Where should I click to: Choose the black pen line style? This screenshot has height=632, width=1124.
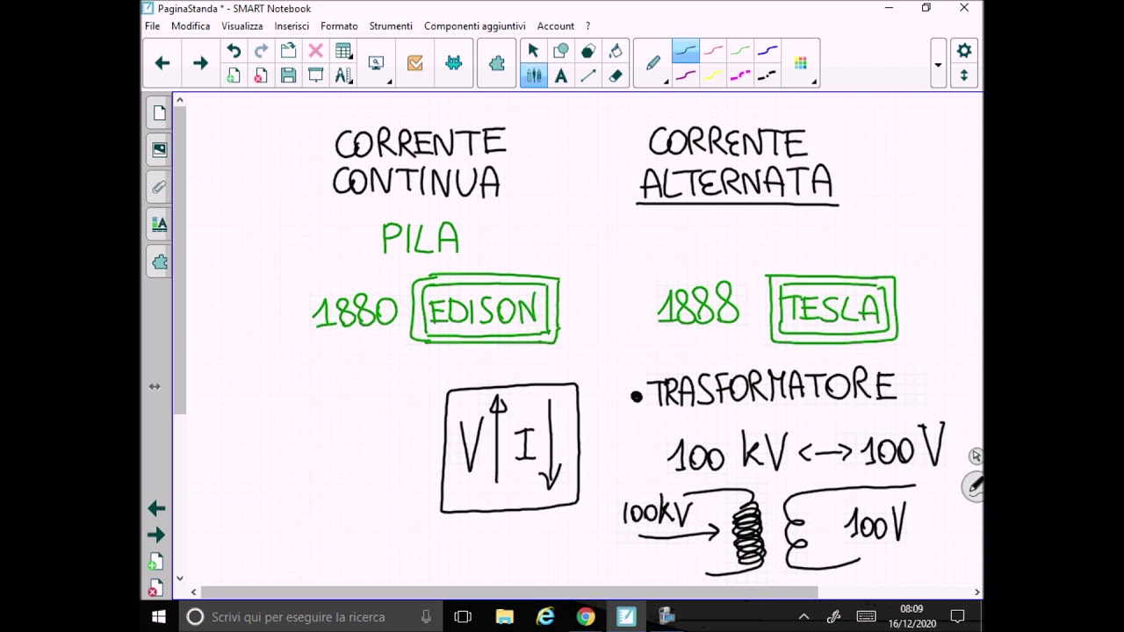coord(686,51)
